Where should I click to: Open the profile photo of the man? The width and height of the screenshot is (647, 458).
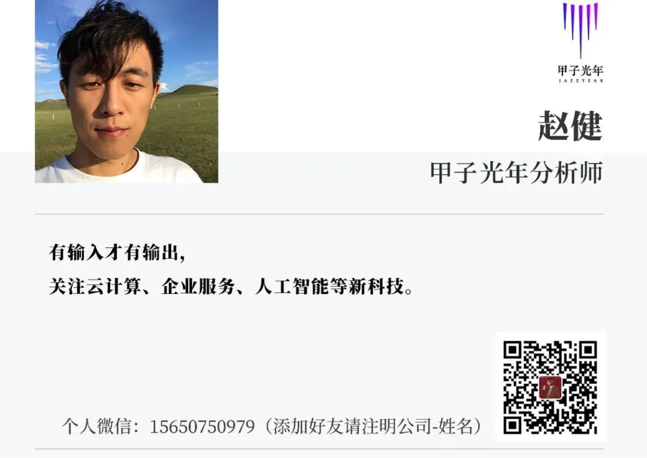126,91
